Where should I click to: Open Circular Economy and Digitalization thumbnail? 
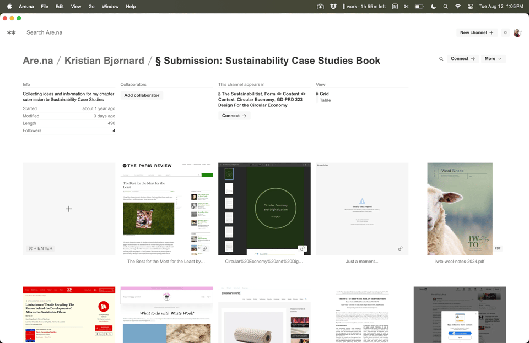(264, 209)
